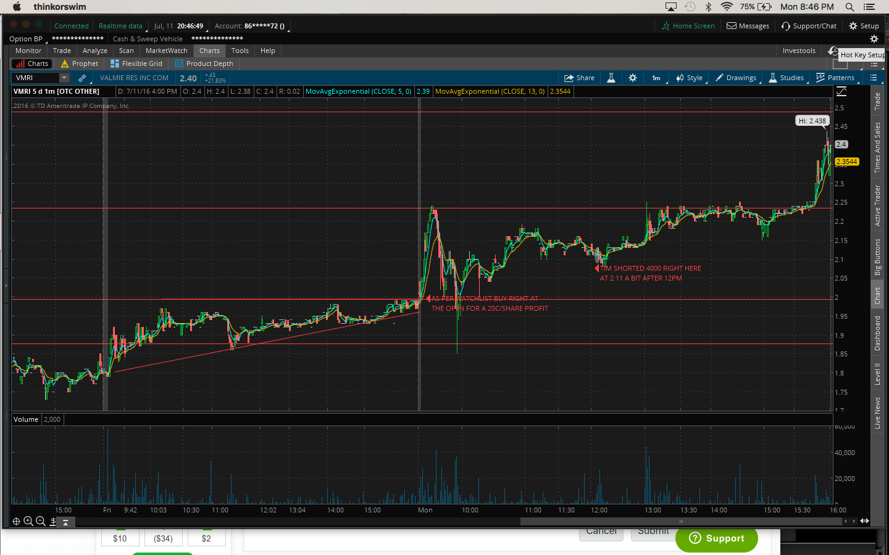Viewport: 889px width, 555px height.
Task: Open the Active Trader side panel
Action: [x=877, y=205]
